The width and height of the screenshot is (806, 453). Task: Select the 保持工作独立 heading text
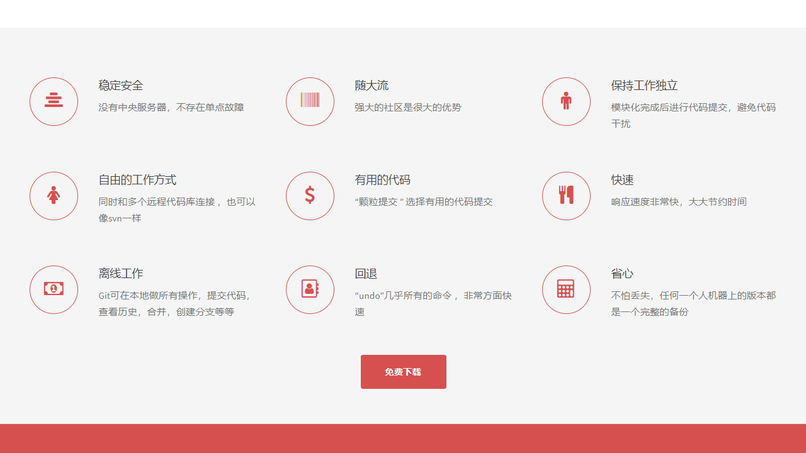tap(644, 86)
